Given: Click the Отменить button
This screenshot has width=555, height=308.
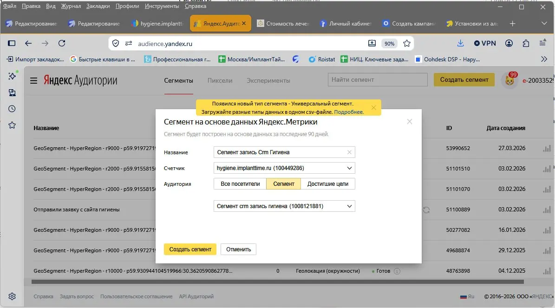Looking at the screenshot, I should [x=239, y=249].
